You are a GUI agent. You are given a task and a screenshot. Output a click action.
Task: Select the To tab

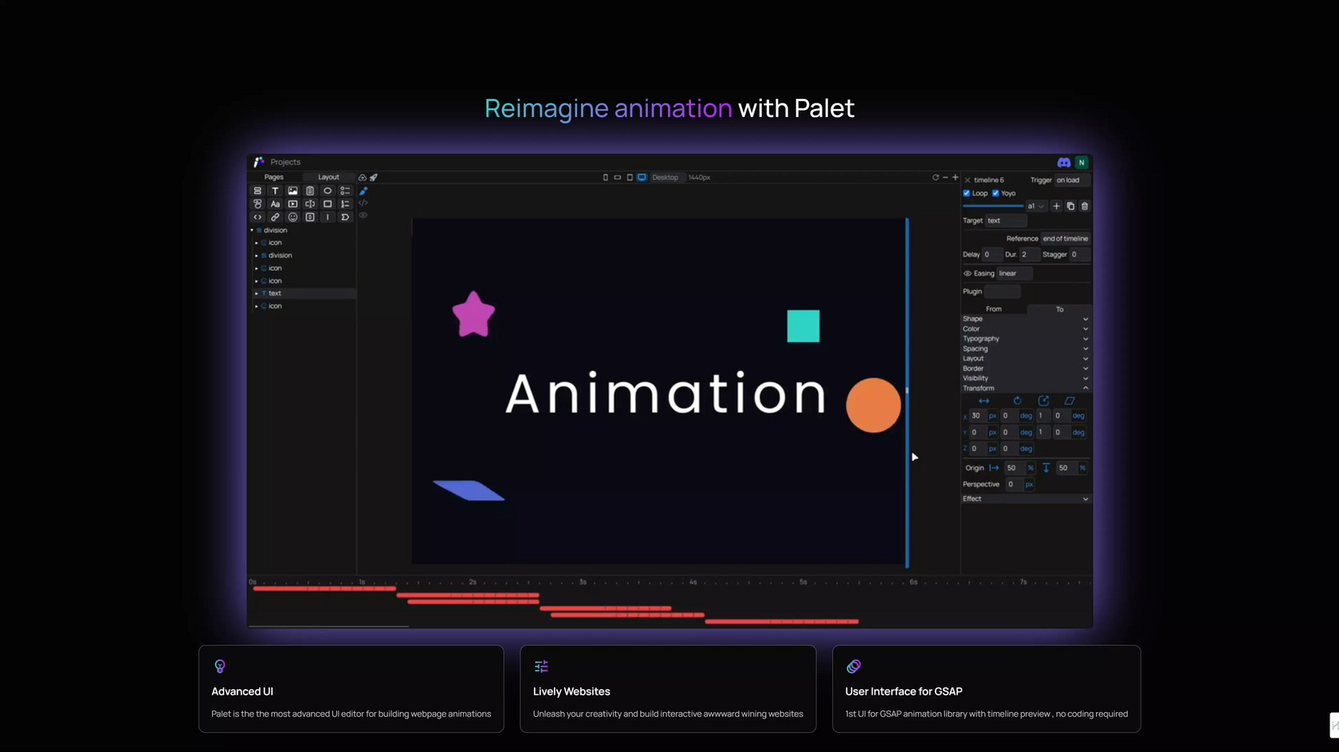pos(1059,309)
